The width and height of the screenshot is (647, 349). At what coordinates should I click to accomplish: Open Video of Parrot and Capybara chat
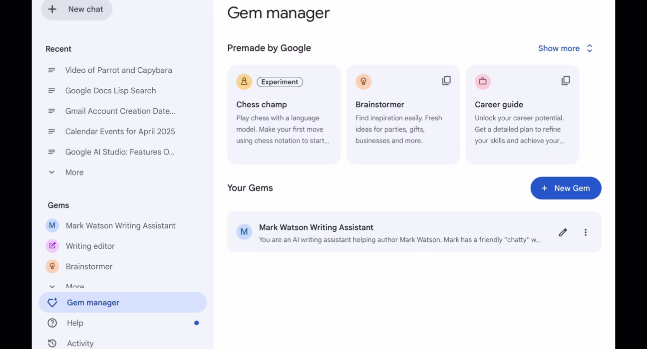[118, 70]
